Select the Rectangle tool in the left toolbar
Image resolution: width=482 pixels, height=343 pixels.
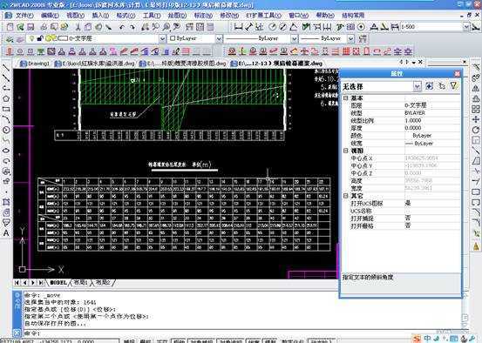[x=6, y=110]
